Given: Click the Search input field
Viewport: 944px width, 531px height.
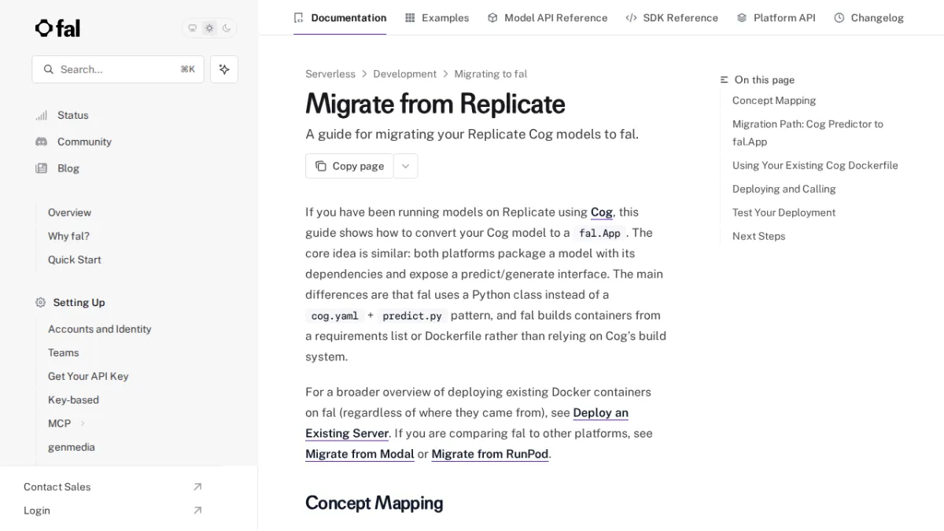Looking at the screenshot, I should click(x=118, y=69).
